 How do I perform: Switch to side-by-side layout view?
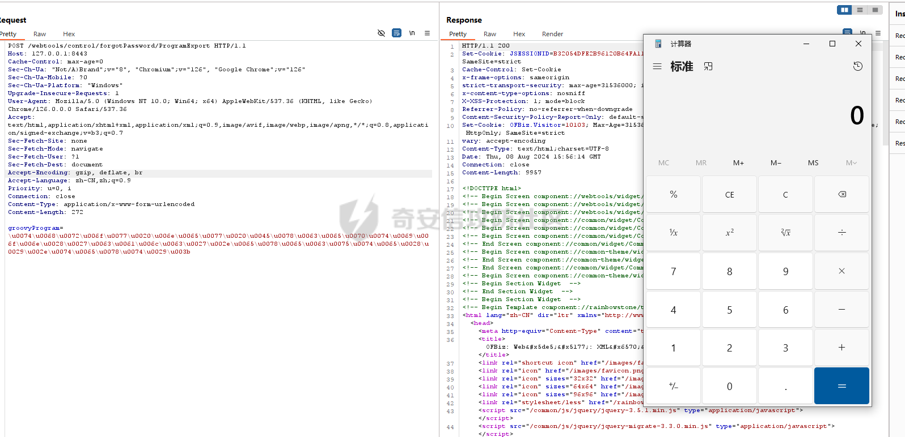[844, 10]
